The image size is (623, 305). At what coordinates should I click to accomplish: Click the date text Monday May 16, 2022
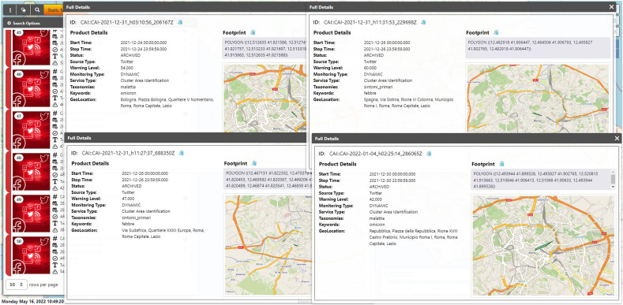pos(24,302)
